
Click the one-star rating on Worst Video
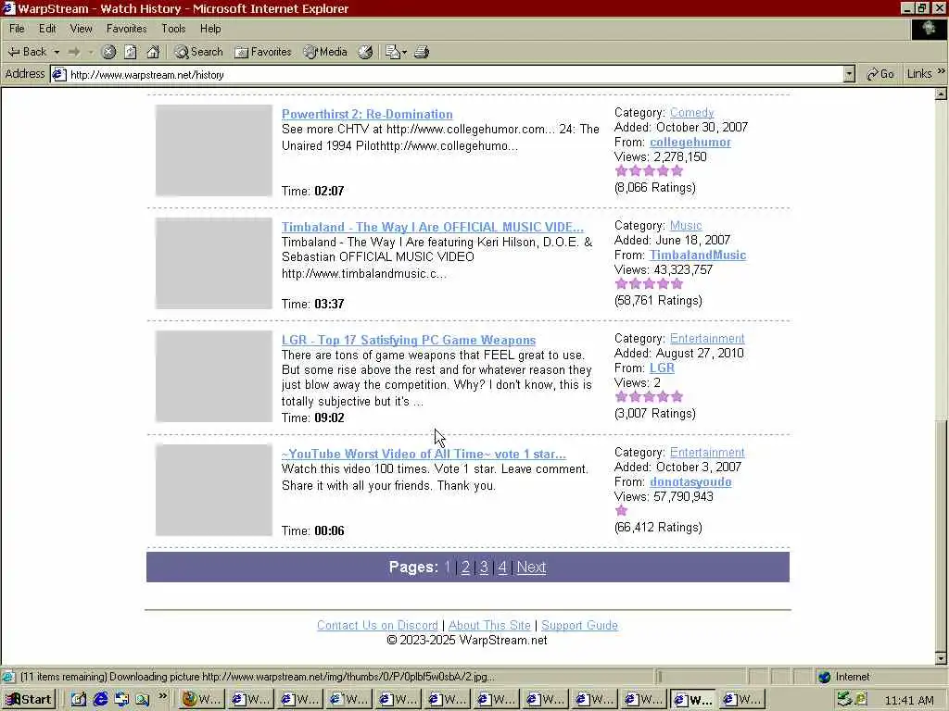(x=621, y=511)
